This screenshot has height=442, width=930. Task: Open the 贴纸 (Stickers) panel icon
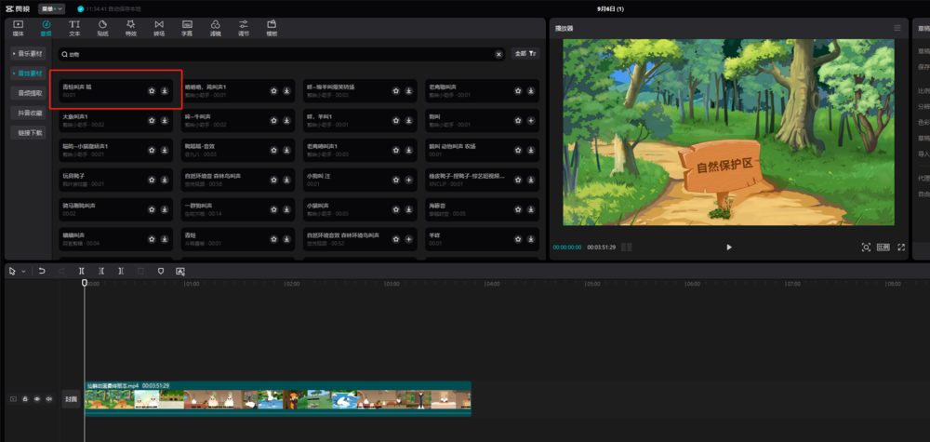pyautogui.click(x=102, y=27)
